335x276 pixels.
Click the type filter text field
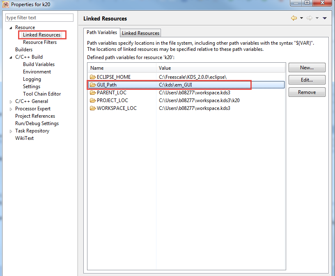click(x=39, y=18)
